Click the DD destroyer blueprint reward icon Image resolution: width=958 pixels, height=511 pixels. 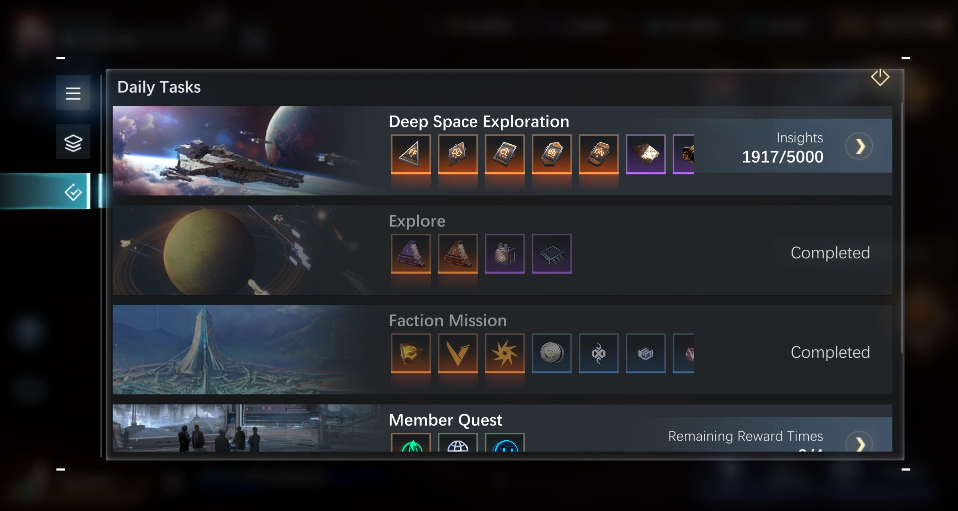click(458, 154)
